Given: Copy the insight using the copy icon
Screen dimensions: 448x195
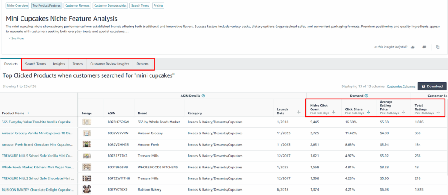Looking at the screenshot, I should 437,47.
